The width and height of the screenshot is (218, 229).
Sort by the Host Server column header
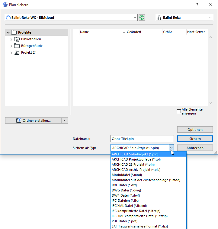point(197,32)
